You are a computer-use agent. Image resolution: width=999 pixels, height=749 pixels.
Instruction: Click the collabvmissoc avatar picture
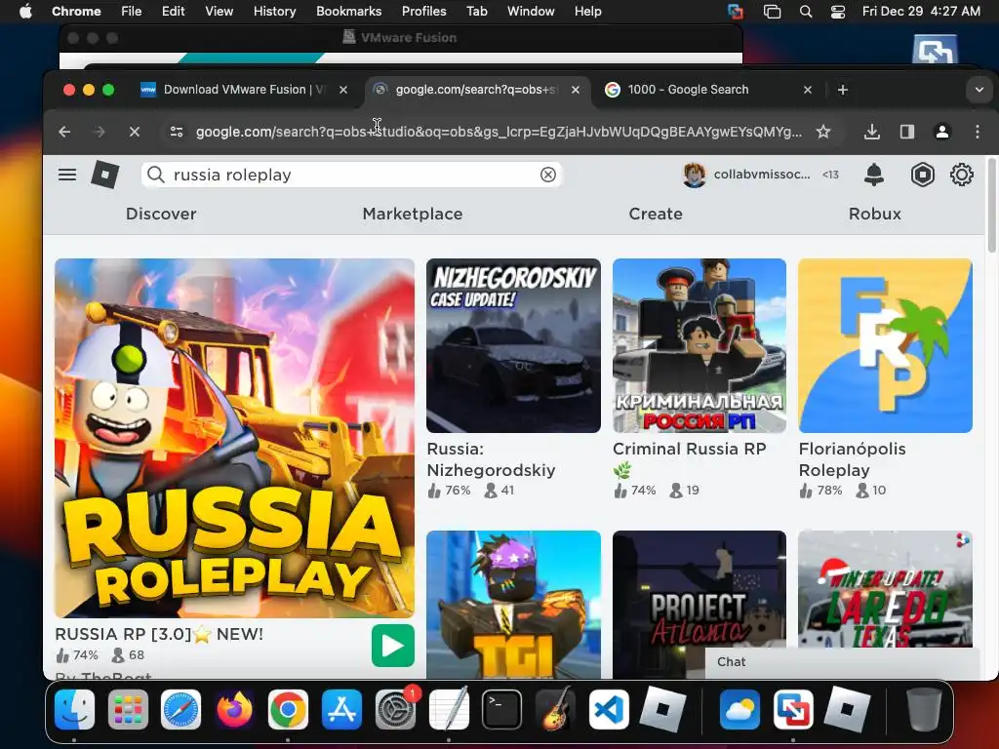click(x=695, y=175)
